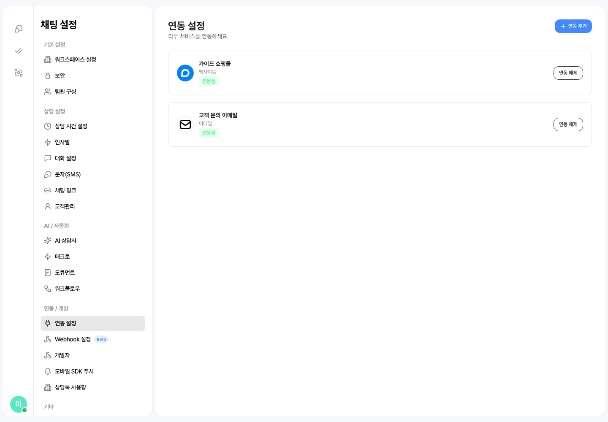Click the workflow icon beside 워크플로우
This screenshot has height=422, width=608.
click(48, 289)
